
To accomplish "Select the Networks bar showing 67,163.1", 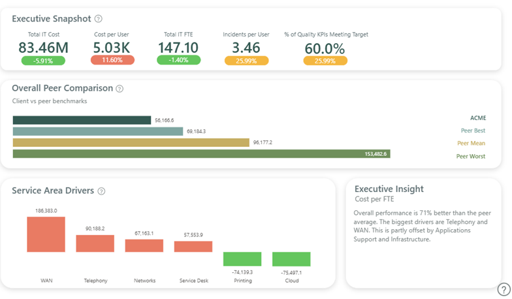I will click(x=144, y=245).
